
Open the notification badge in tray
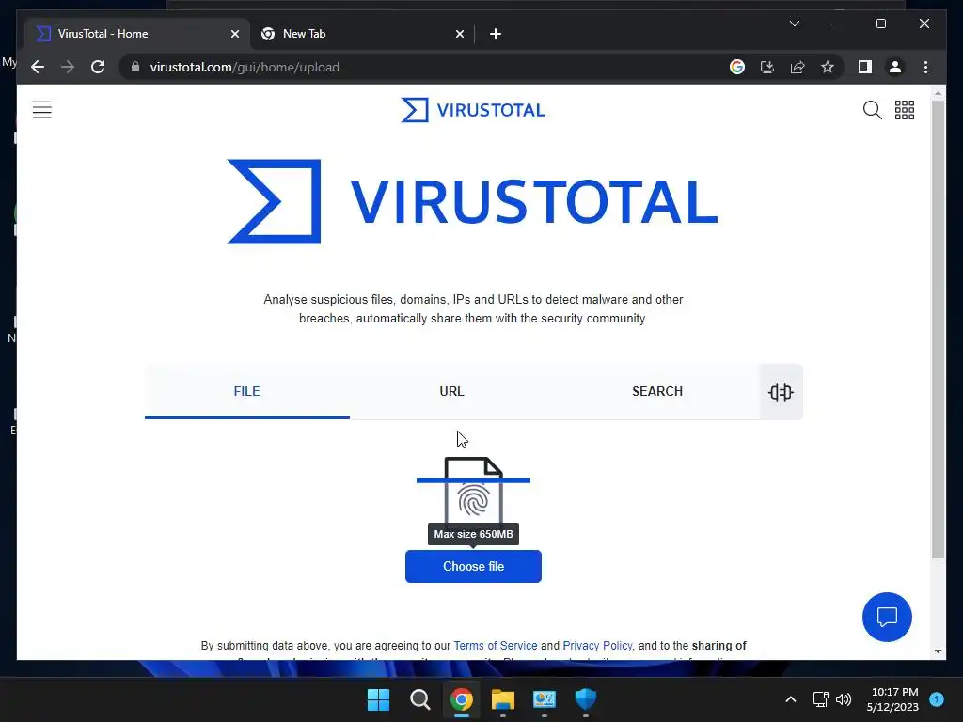[x=937, y=699]
